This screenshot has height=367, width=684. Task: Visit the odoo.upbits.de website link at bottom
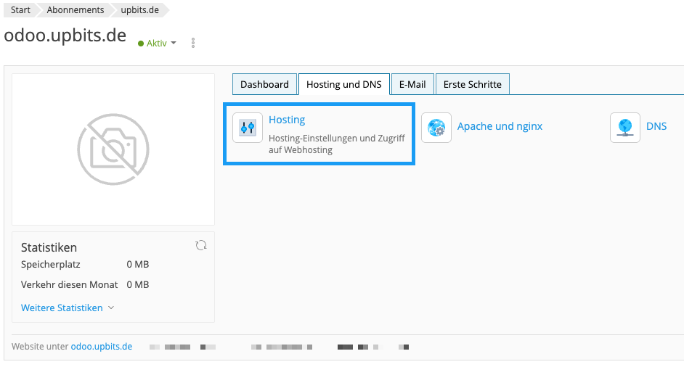(x=102, y=347)
